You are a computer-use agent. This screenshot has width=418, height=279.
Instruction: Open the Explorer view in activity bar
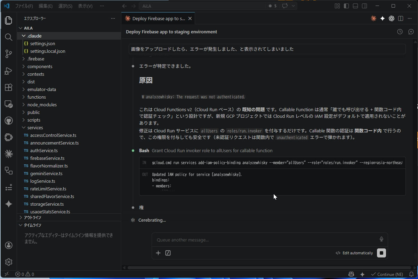click(x=9, y=20)
